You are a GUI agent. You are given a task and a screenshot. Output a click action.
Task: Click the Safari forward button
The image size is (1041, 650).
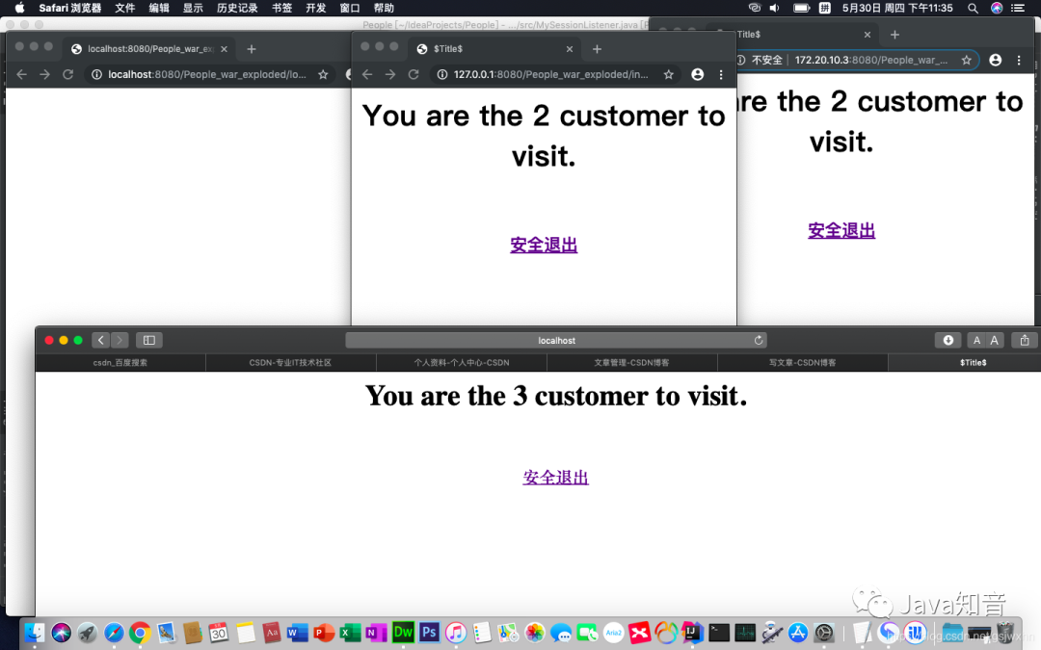(x=120, y=340)
